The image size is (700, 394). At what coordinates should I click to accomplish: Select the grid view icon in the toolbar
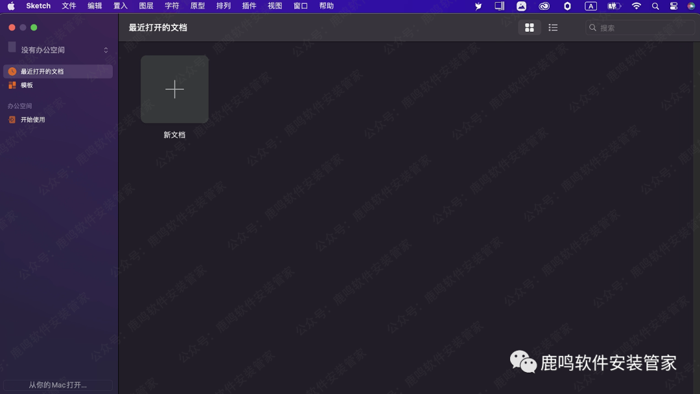click(530, 27)
